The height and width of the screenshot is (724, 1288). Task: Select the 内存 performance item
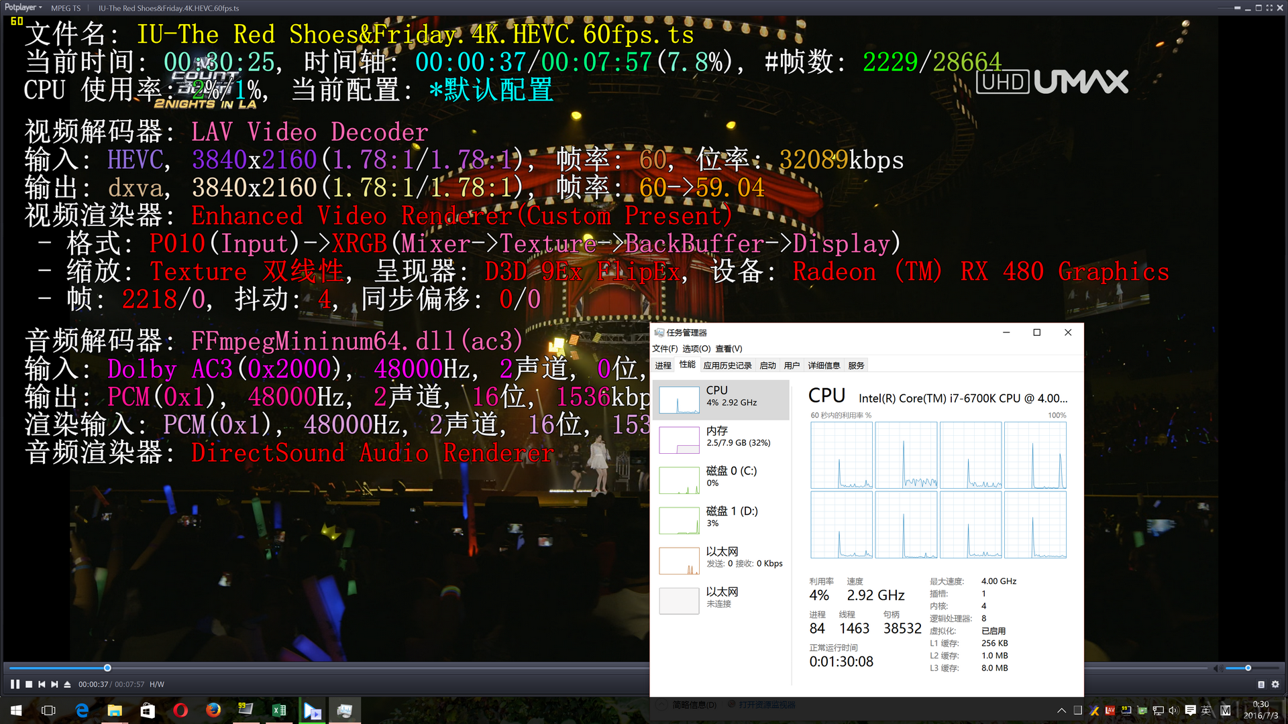point(721,440)
